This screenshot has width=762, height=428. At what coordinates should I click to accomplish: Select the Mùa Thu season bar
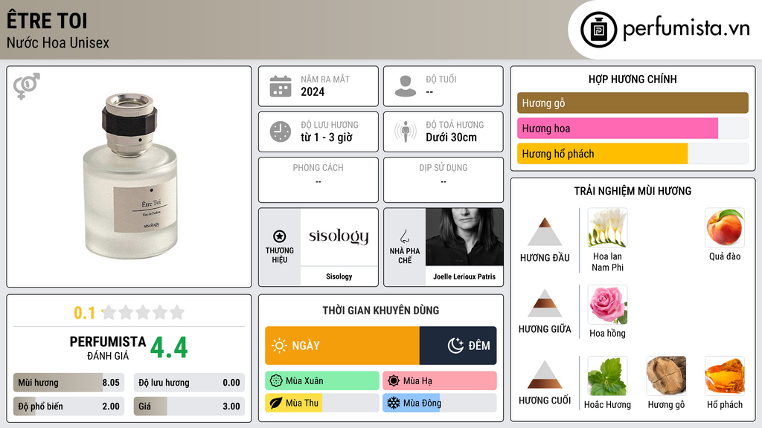point(322,403)
